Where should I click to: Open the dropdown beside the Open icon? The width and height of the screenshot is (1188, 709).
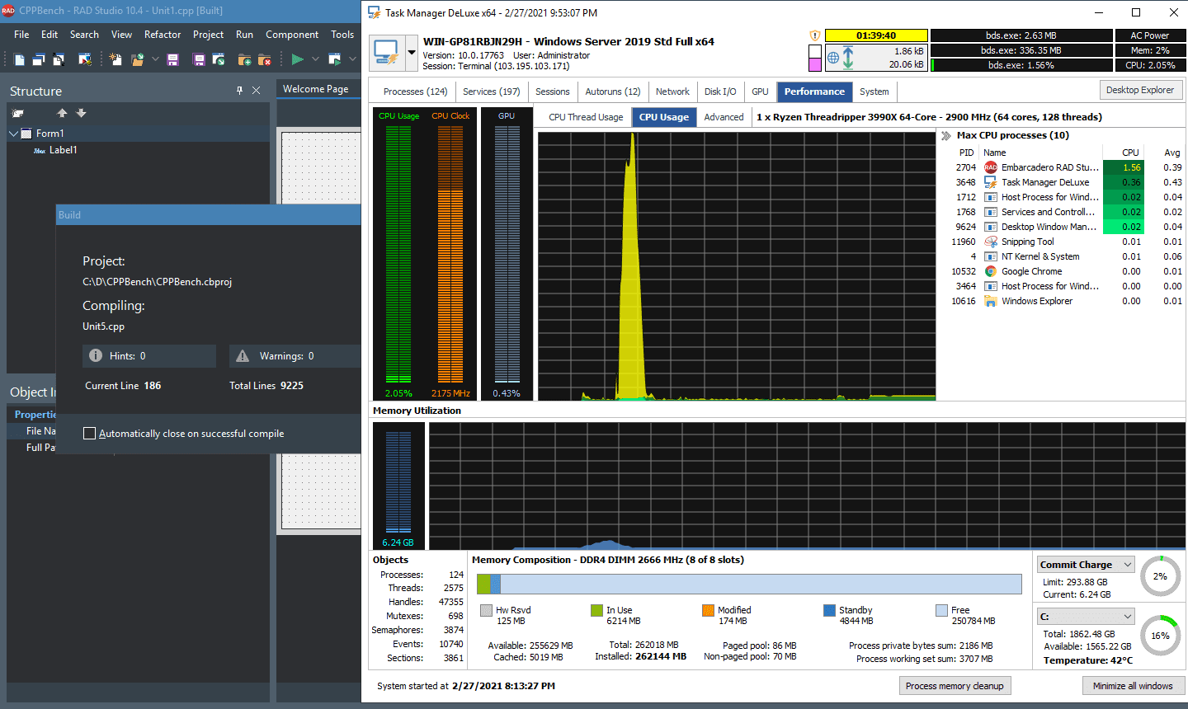point(154,59)
